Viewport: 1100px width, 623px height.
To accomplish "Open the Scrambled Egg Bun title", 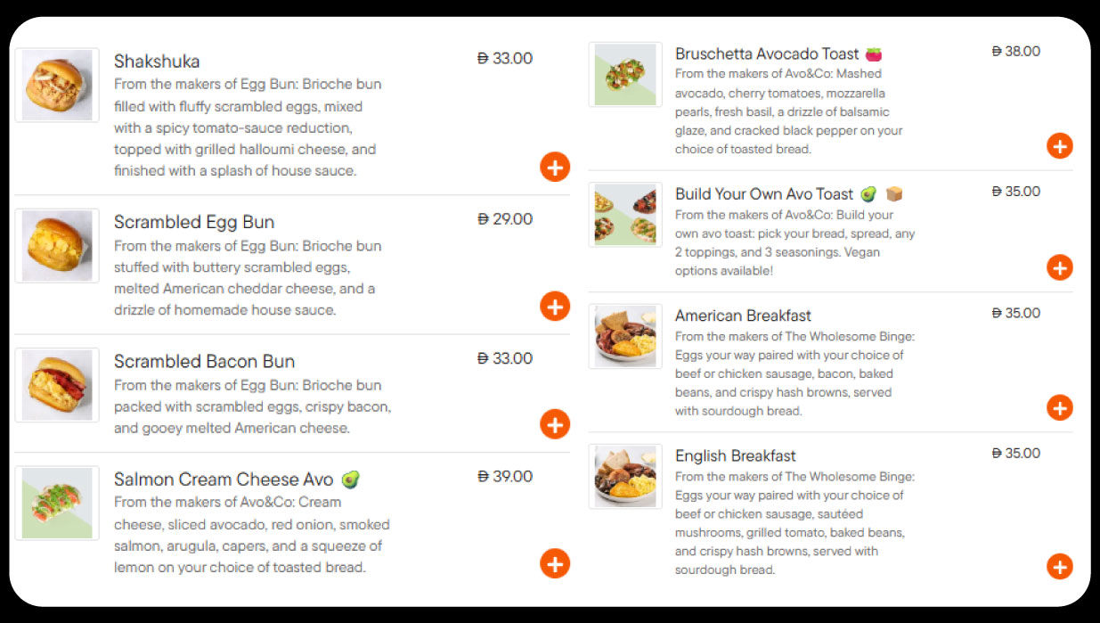I will [194, 222].
